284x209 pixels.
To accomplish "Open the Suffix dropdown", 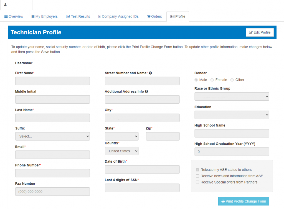I will [52, 136].
